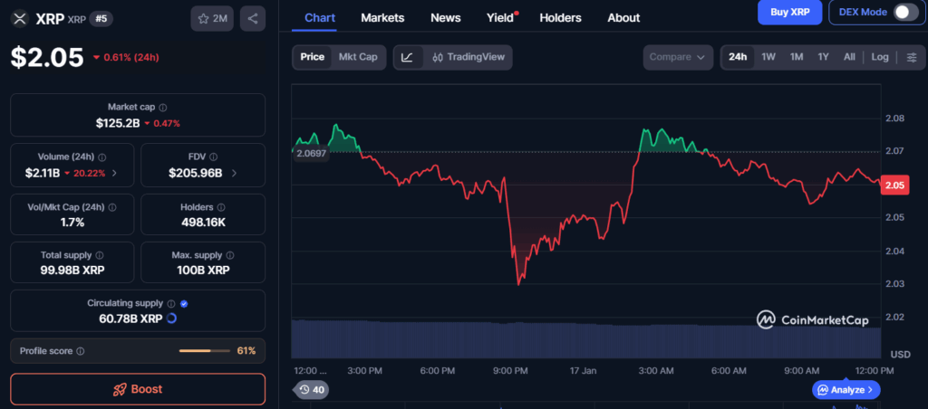Click the Buy XRP button
928x409 pixels.
(789, 12)
